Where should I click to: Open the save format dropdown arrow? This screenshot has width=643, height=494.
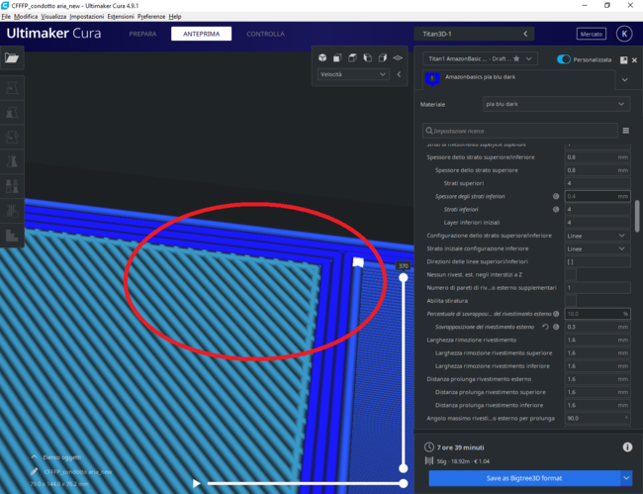(625, 478)
